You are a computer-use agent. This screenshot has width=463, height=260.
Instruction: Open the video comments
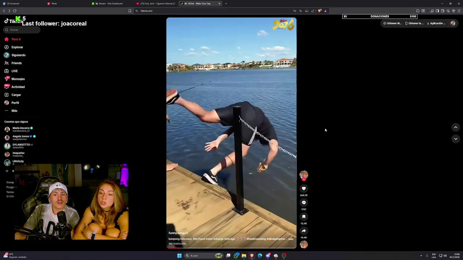click(304, 203)
